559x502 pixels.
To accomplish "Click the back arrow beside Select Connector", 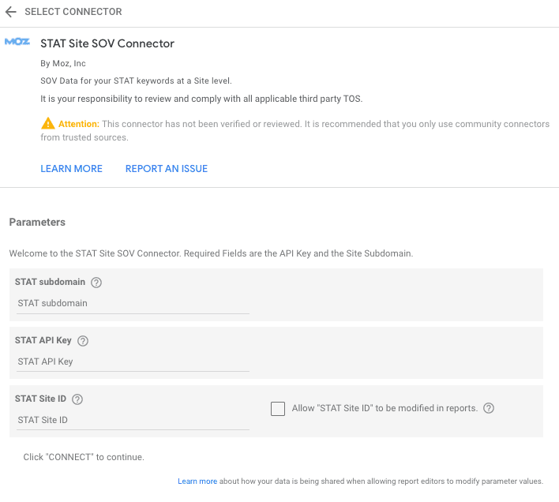I will (11, 13).
